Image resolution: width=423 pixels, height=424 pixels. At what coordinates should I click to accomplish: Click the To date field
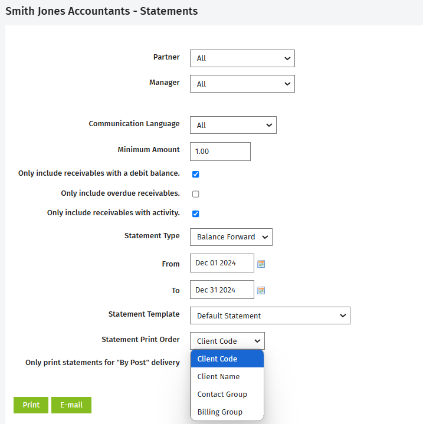coord(222,290)
